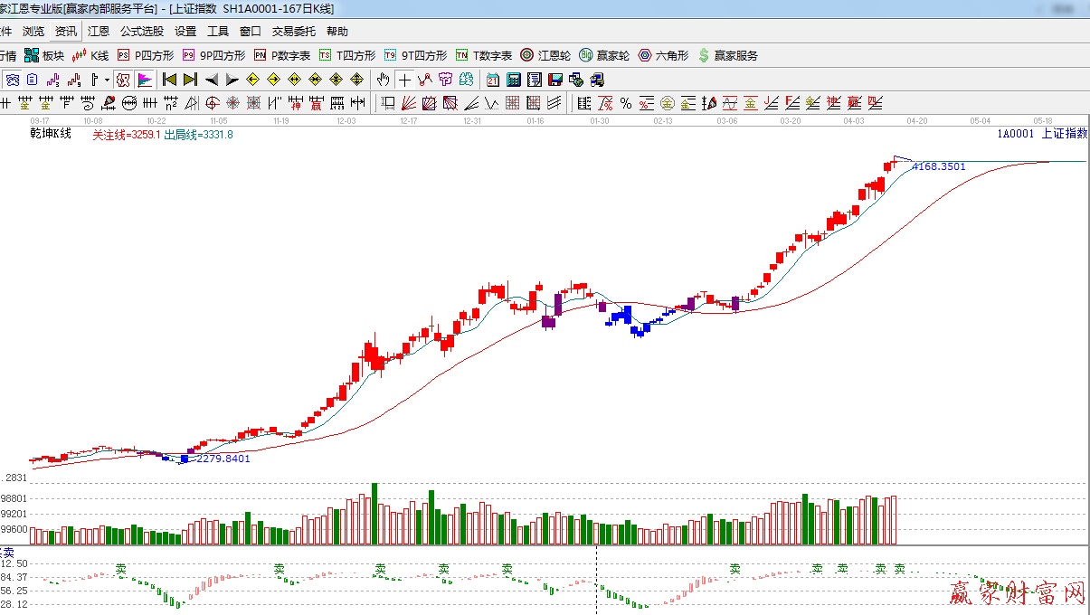Screen dimensions: 1090x615
Task: Click the percent (%) drawing tool
Action: click(x=625, y=103)
